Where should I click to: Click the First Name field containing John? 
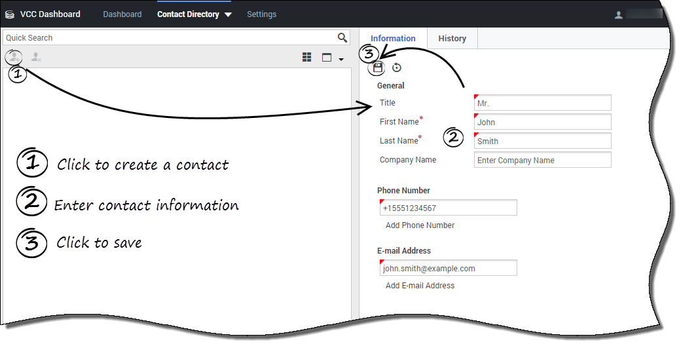click(x=542, y=122)
